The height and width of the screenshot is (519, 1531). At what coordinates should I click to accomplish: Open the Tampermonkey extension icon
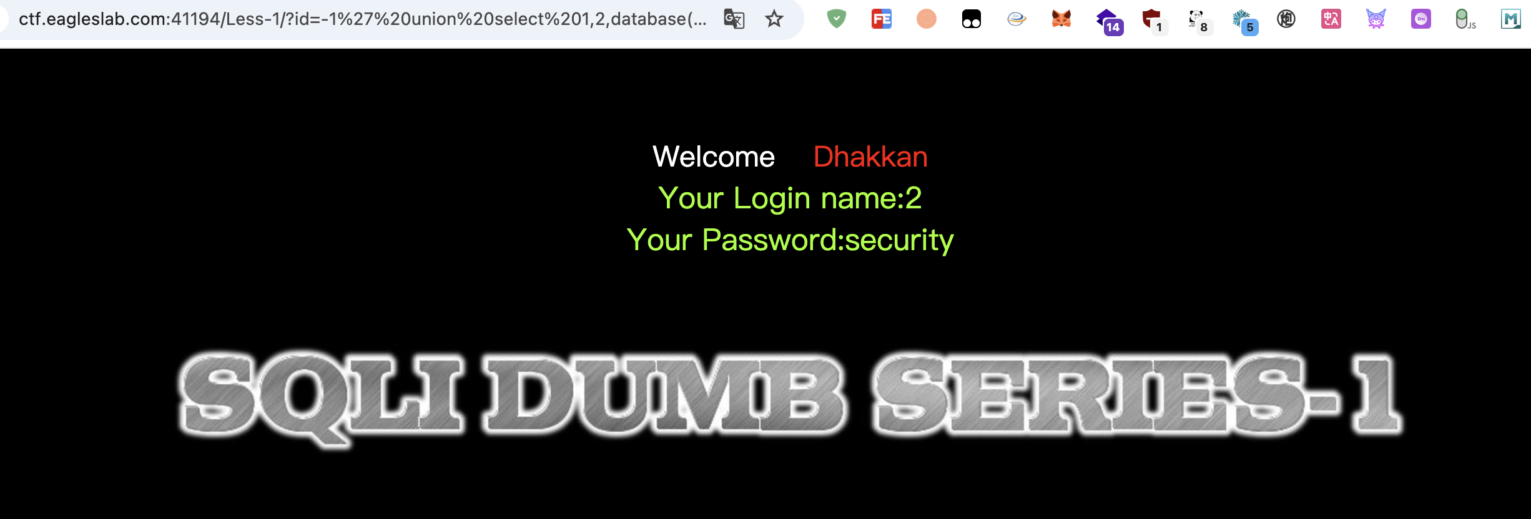(972, 19)
